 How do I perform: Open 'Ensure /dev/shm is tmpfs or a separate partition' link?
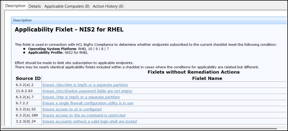click(85, 85)
